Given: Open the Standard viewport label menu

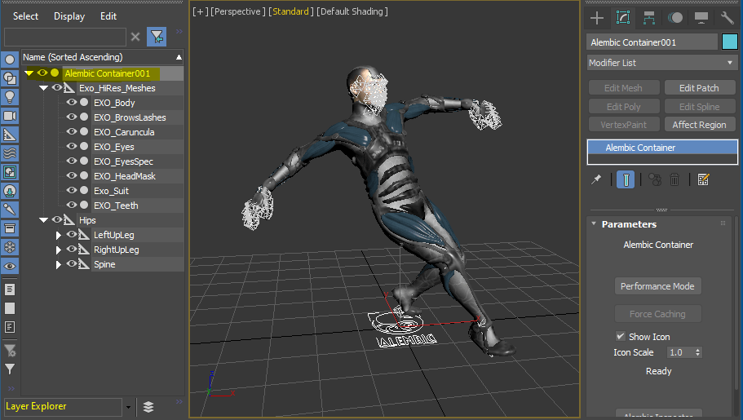Looking at the screenshot, I should click(x=290, y=11).
